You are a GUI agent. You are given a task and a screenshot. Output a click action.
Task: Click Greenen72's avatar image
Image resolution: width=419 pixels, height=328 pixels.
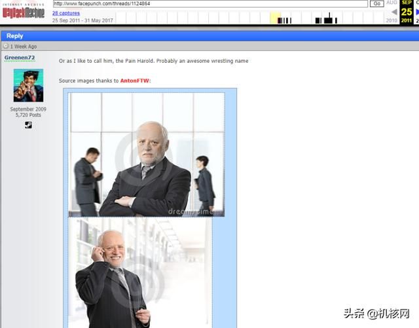pos(28,85)
